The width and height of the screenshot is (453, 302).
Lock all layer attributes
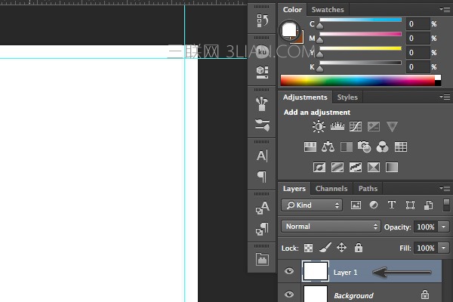click(x=359, y=248)
